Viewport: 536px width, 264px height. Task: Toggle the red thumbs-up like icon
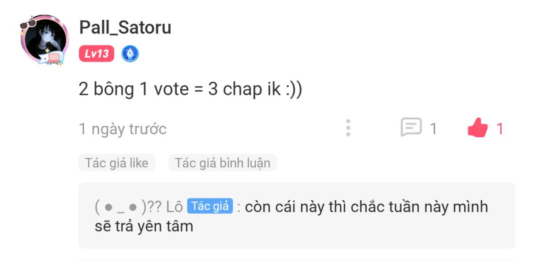coord(478,128)
